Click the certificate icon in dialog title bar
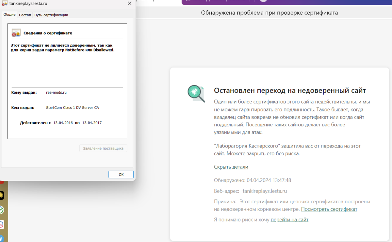This screenshot has height=242, width=392. 5,3
